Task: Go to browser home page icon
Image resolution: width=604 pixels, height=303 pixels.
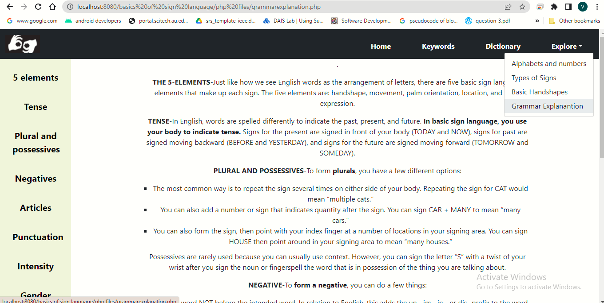Action: click(52, 7)
